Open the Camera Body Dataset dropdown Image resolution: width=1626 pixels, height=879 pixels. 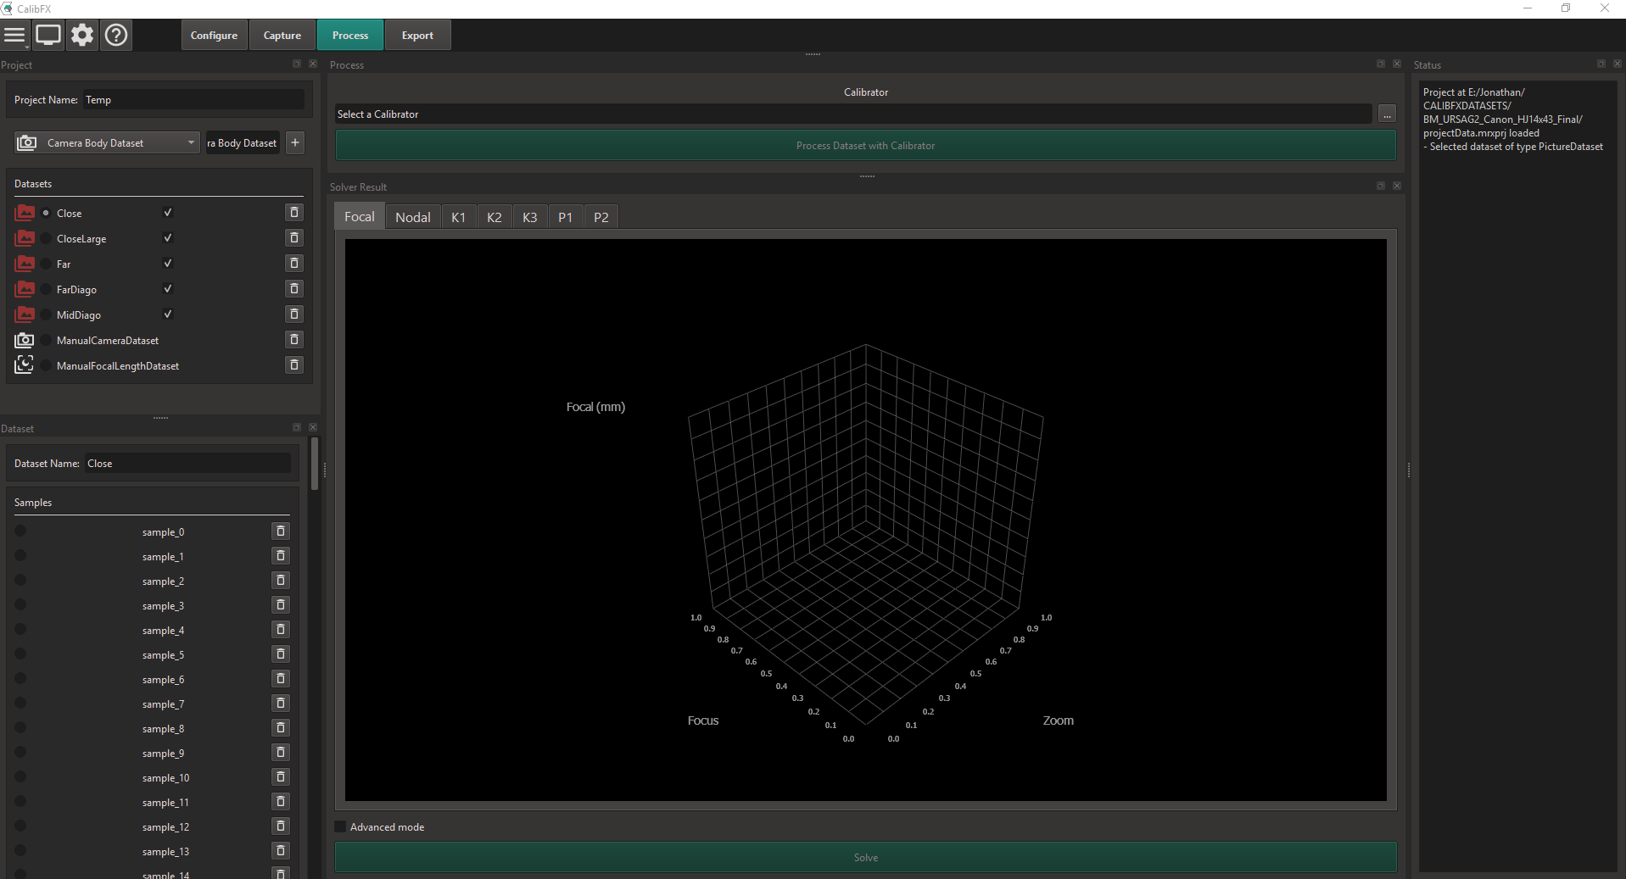(108, 143)
